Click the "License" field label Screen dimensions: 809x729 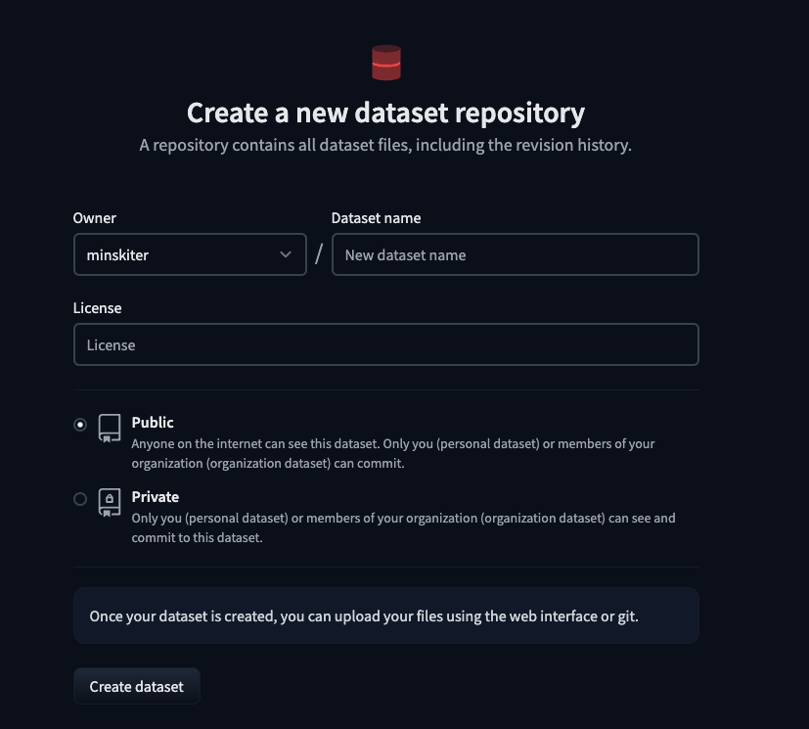click(x=98, y=308)
